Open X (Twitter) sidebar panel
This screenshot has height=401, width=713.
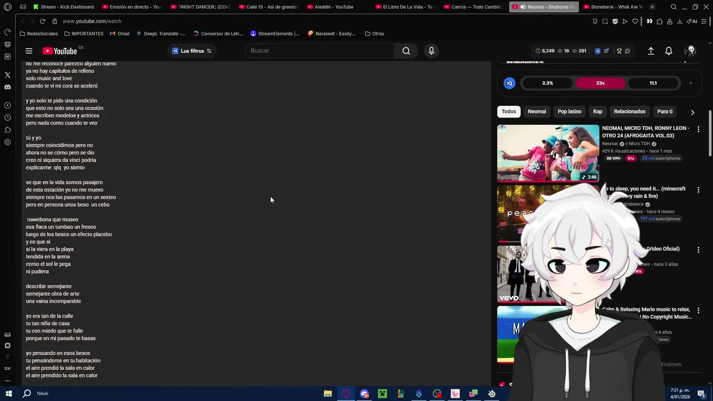[8, 75]
